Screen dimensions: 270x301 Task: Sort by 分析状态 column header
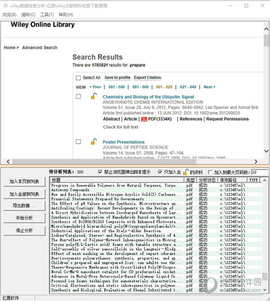tap(207, 180)
